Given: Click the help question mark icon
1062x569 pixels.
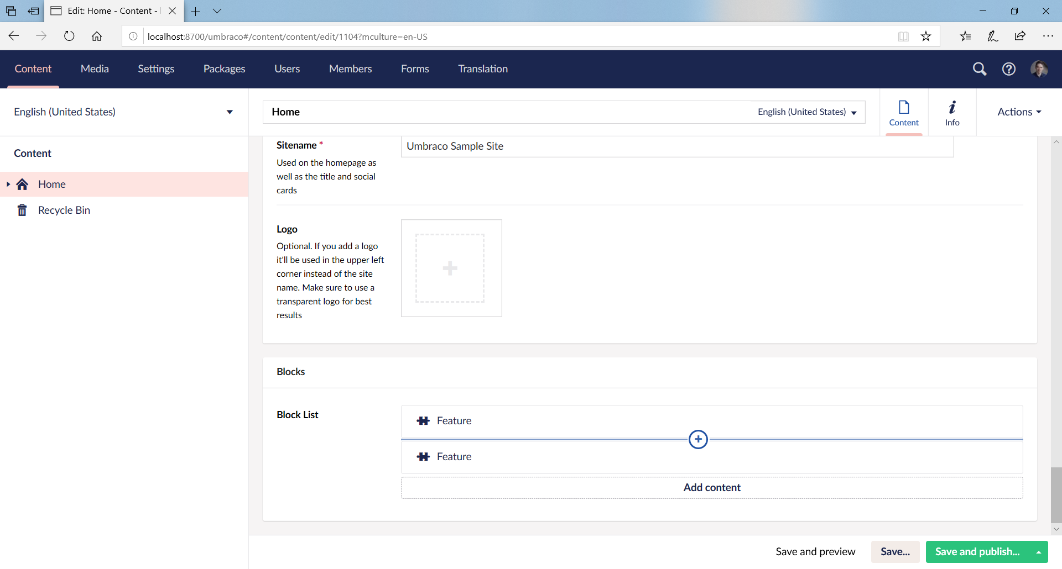Looking at the screenshot, I should pos(1009,69).
